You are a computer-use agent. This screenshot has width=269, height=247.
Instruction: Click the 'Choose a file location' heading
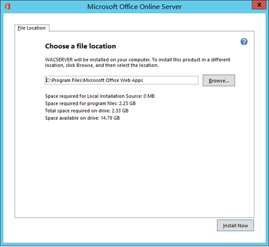click(x=81, y=46)
